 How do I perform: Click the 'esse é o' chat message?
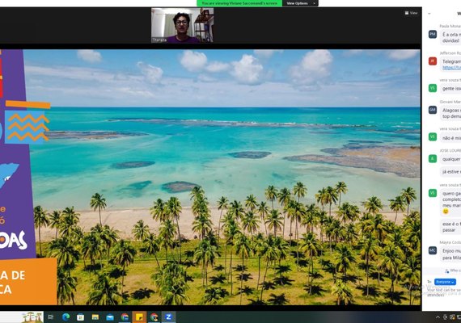450,227
